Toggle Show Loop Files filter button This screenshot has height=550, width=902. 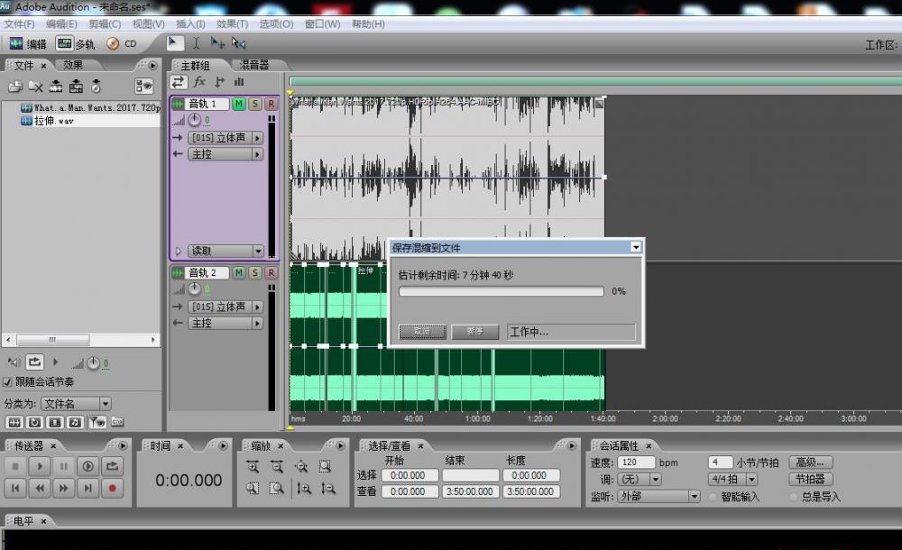click(34, 422)
